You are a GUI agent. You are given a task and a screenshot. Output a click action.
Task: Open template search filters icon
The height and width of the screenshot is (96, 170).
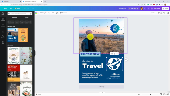31,14
